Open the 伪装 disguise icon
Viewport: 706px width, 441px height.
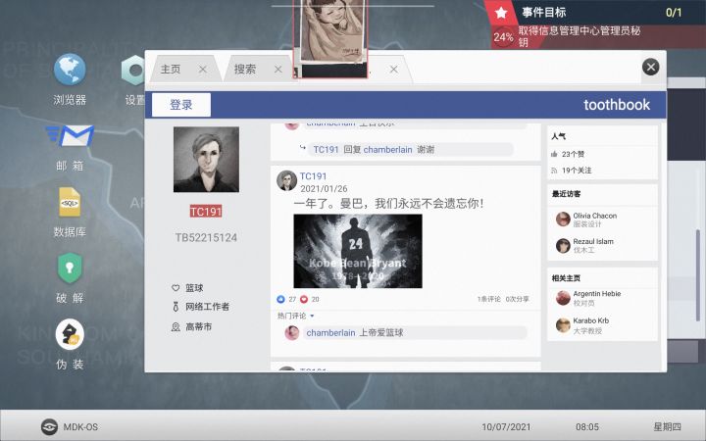(x=70, y=334)
